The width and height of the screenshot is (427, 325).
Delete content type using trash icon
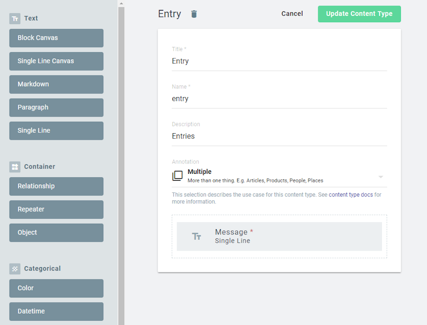coord(194,14)
